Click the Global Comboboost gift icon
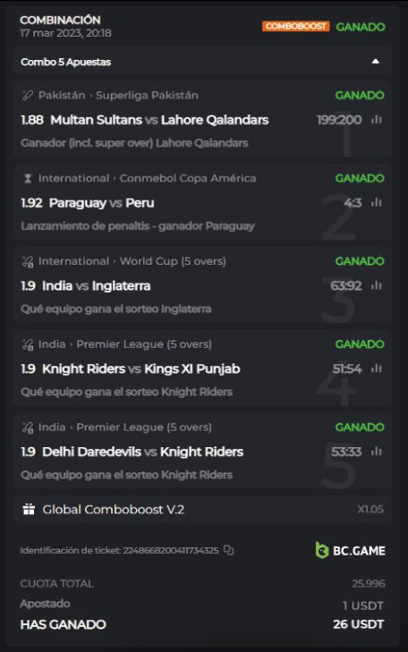Screen dimensions: 408x652 pos(29,509)
